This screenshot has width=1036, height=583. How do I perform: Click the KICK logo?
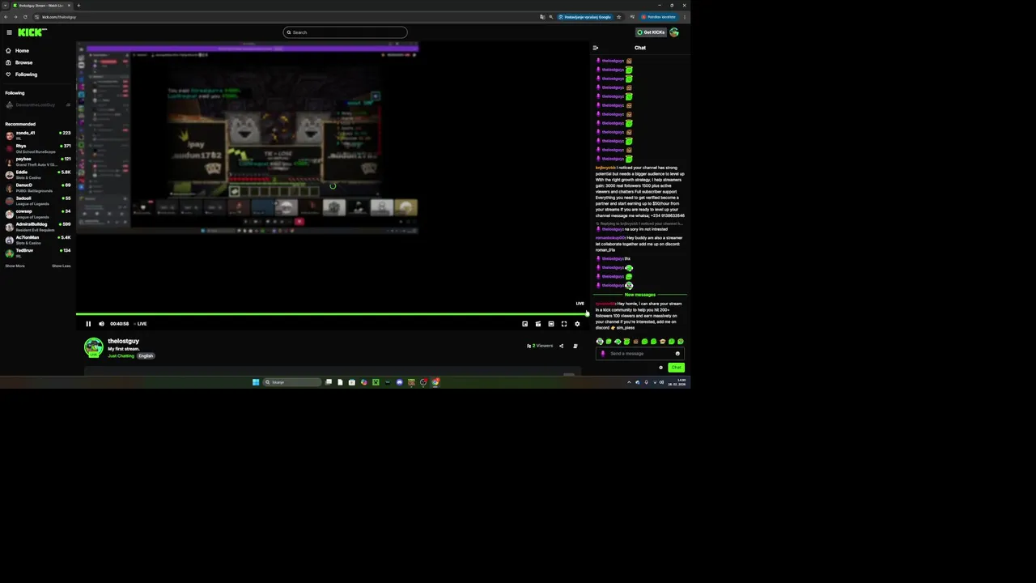click(32, 32)
